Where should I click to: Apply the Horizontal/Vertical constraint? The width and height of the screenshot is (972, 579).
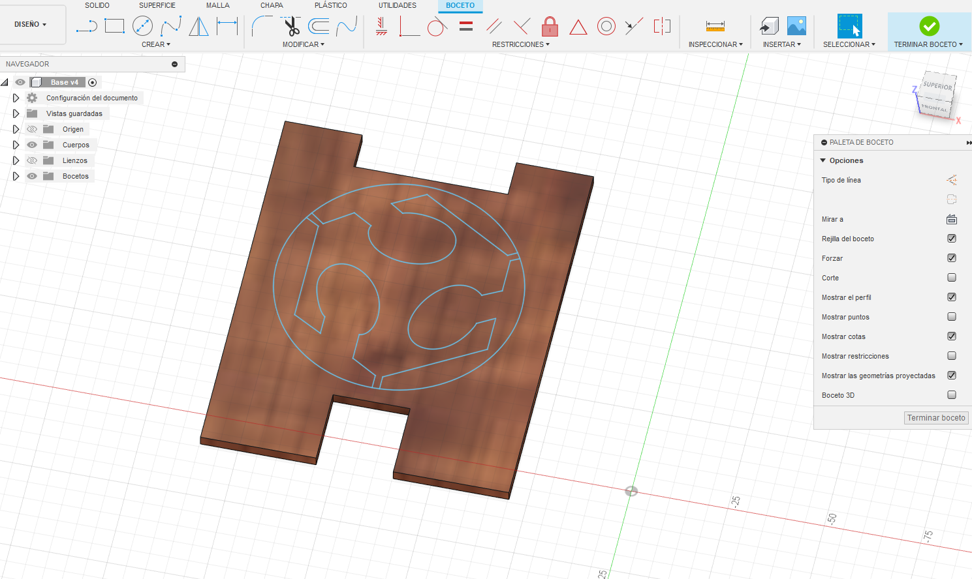click(x=382, y=26)
